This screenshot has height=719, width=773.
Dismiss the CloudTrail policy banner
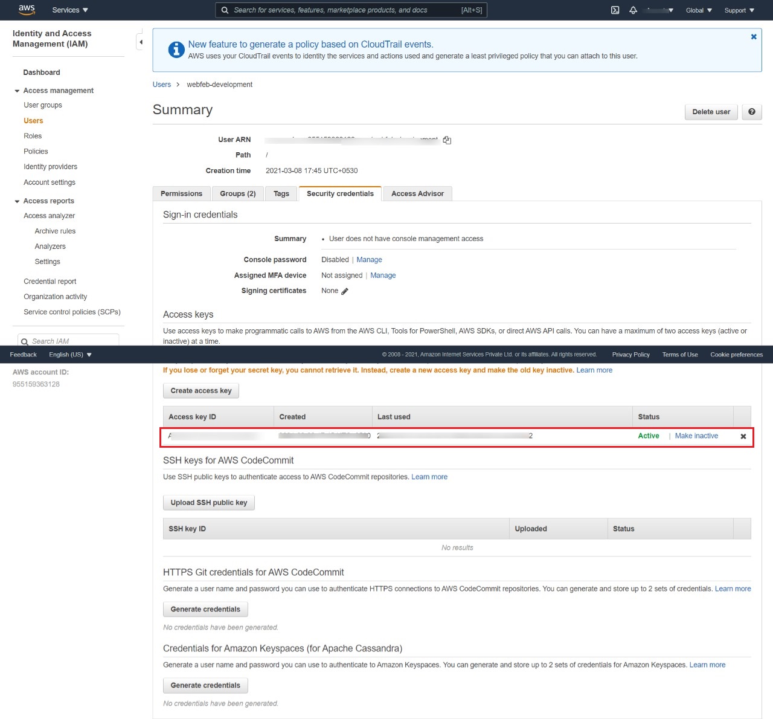[754, 36]
